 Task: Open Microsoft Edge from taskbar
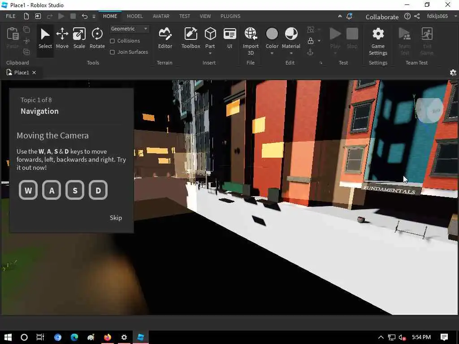[74, 337]
